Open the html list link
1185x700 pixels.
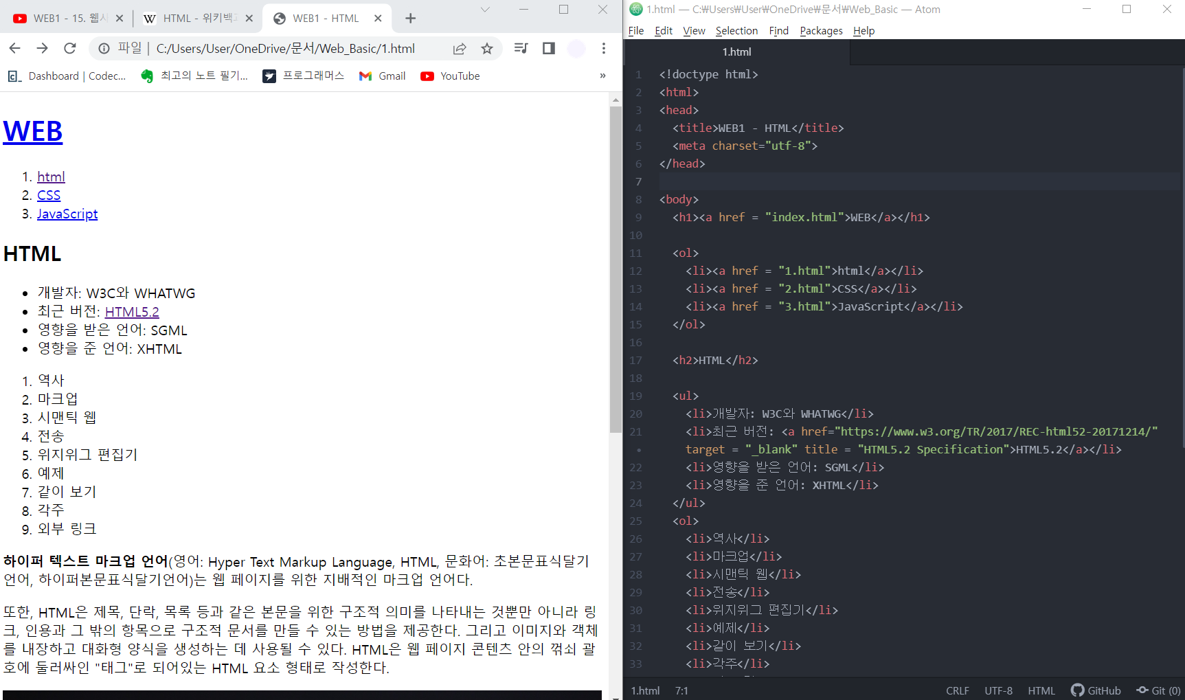(51, 177)
